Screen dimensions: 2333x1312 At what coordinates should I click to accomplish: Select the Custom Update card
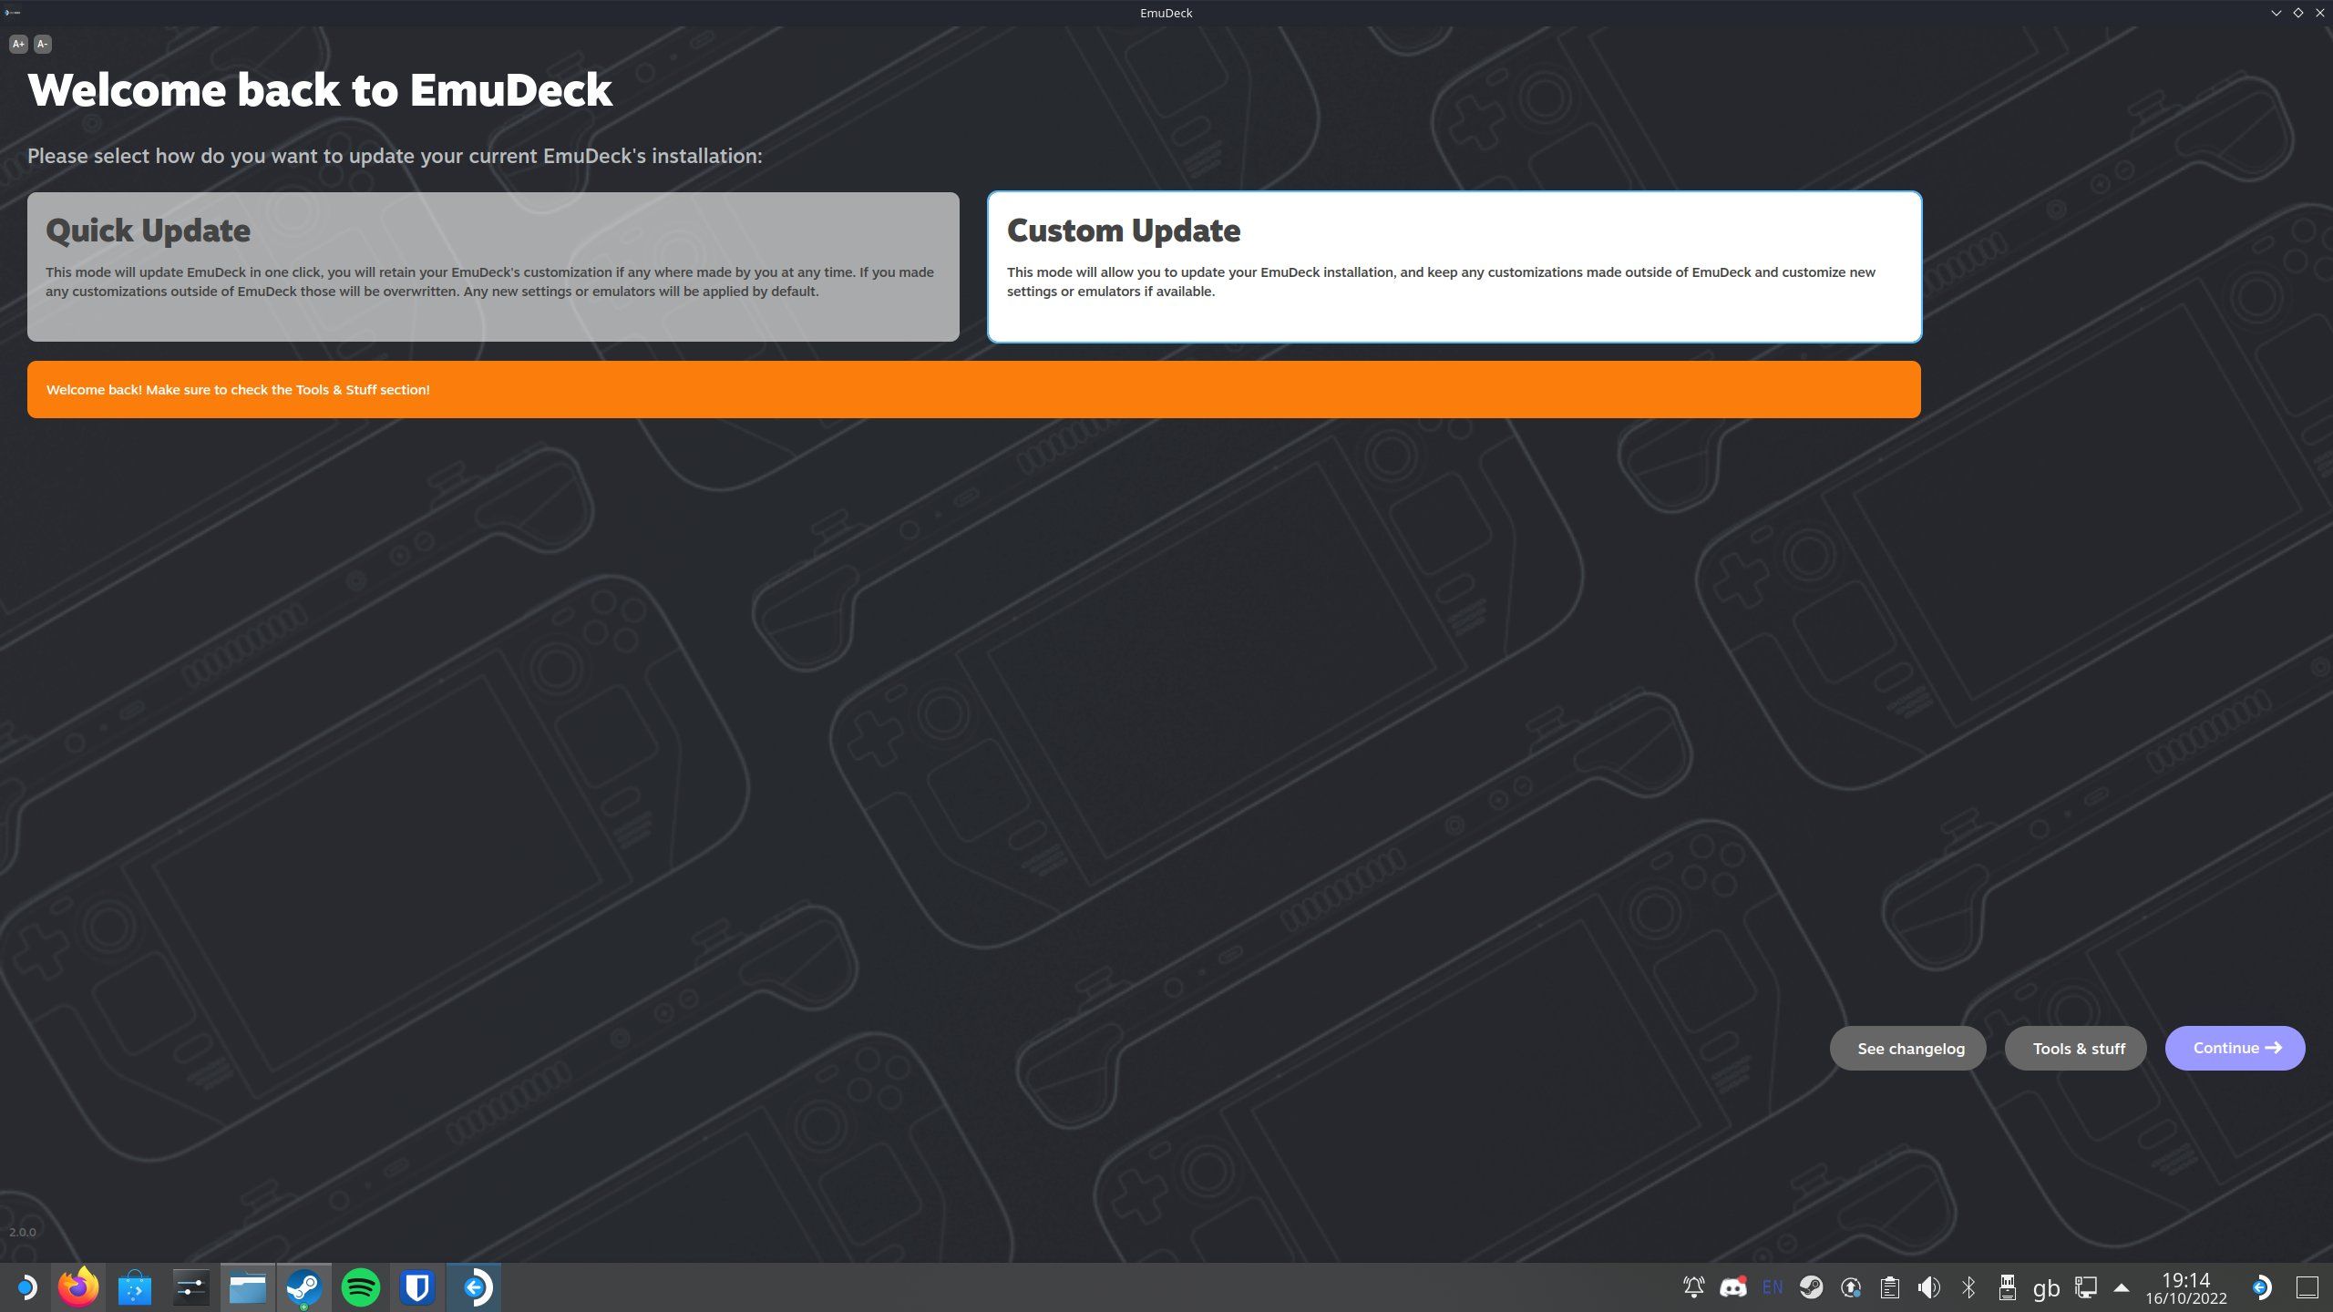coord(1454,267)
